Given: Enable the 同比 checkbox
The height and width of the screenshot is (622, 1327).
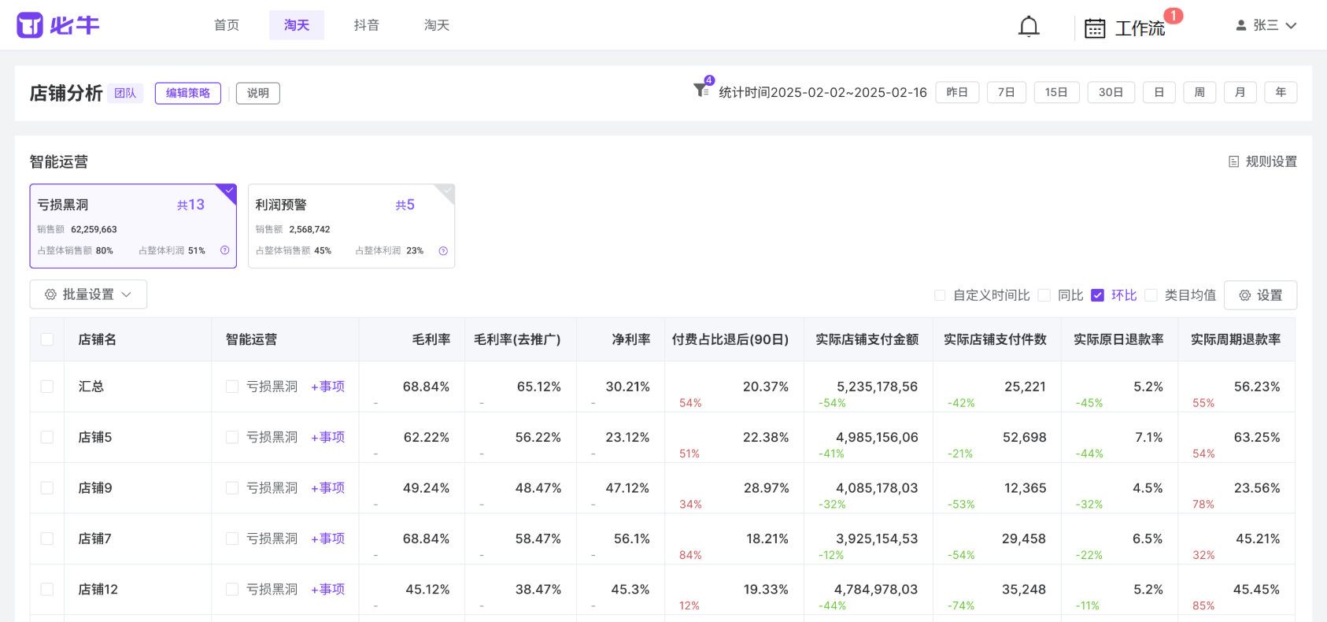Looking at the screenshot, I should pos(1044,295).
